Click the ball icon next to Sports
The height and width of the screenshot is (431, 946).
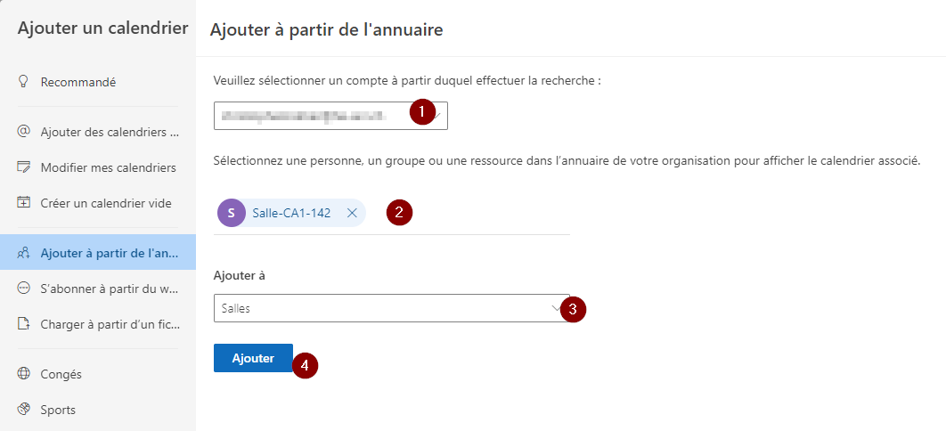[23, 410]
